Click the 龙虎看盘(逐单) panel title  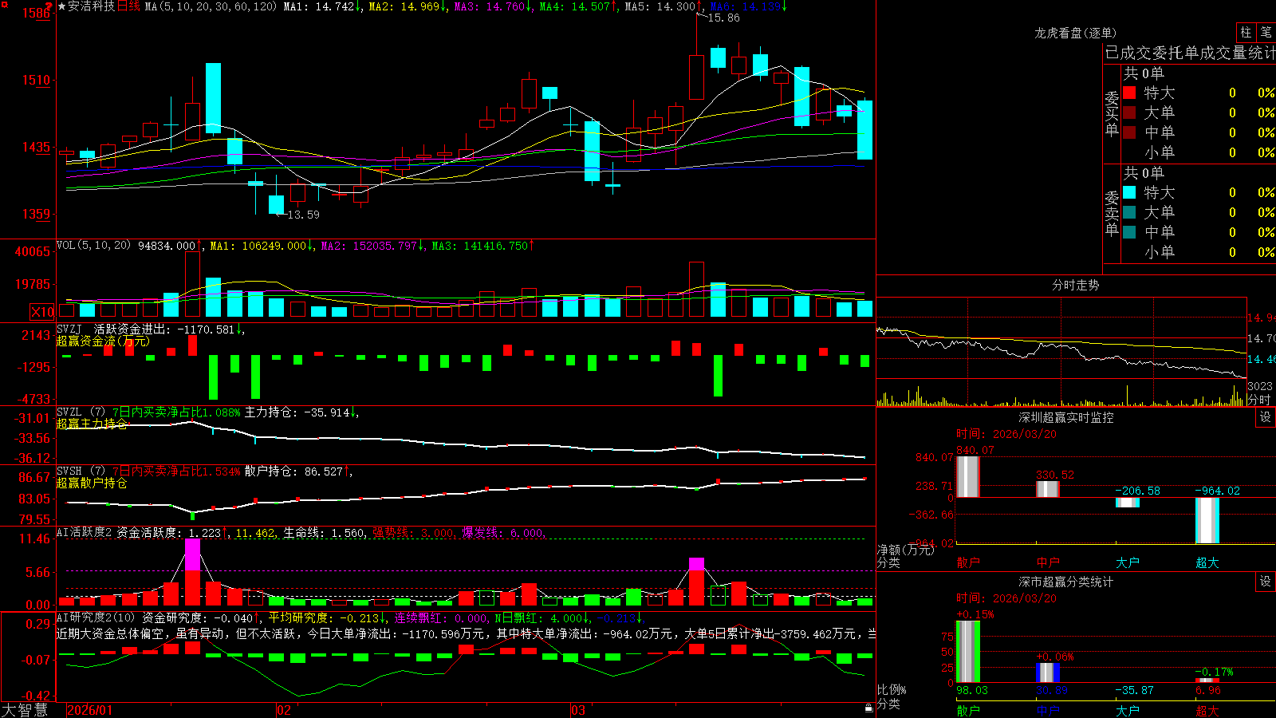[x=1075, y=33]
